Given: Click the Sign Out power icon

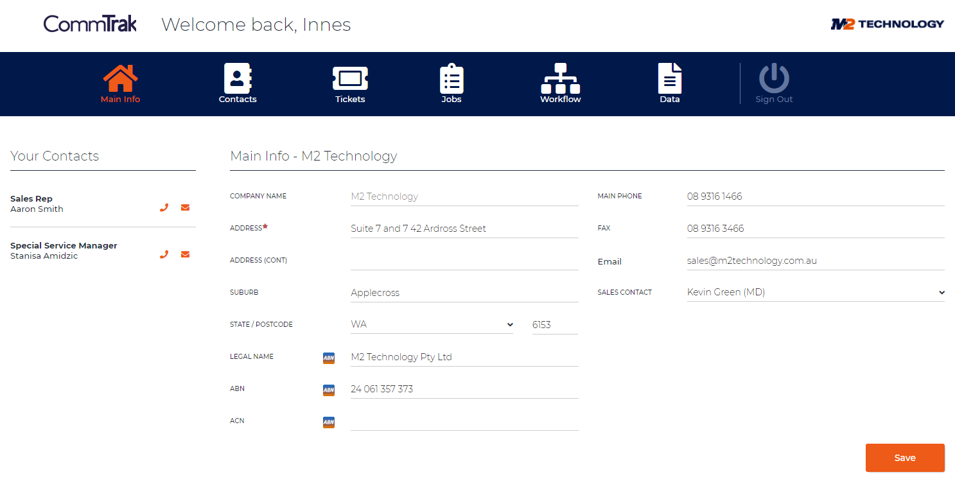Looking at the screenshot, I should [774, 78].
